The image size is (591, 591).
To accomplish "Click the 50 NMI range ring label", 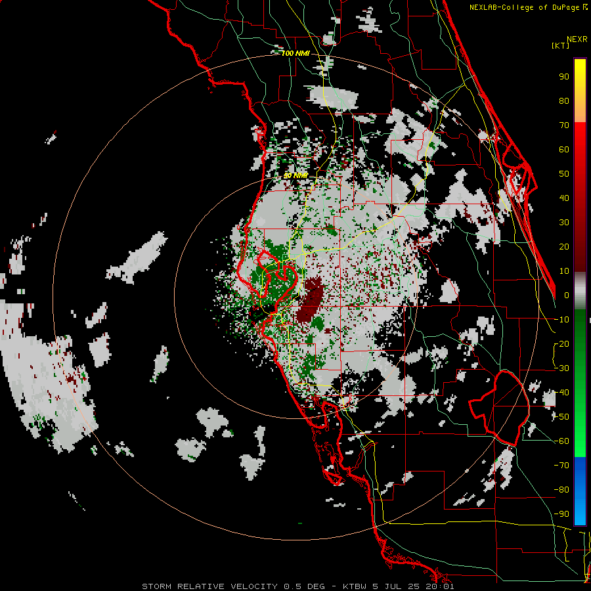I will point(295,175).
